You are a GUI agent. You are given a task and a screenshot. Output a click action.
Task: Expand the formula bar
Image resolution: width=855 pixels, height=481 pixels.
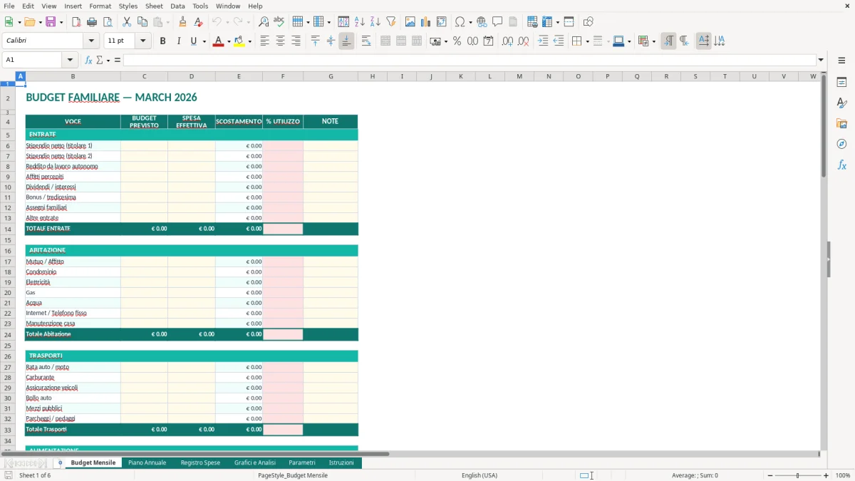tap(821, 60)
